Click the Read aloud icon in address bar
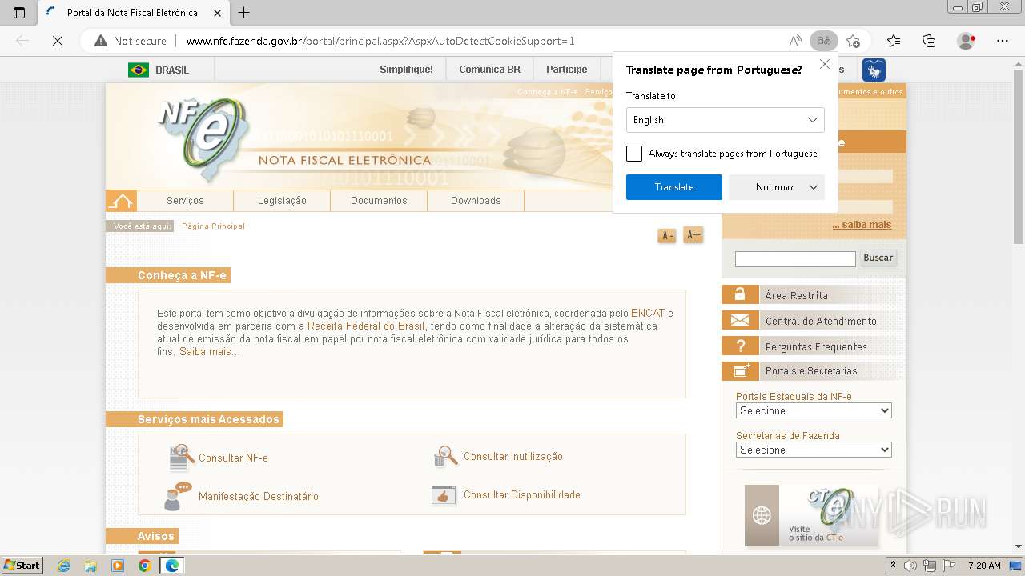Viewport: 1025px width, 576px height. pos(795,41)
